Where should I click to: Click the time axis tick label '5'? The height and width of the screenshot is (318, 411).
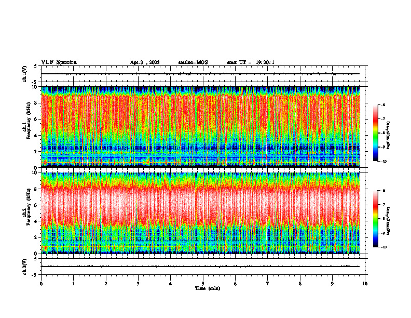tap(203, 284)
